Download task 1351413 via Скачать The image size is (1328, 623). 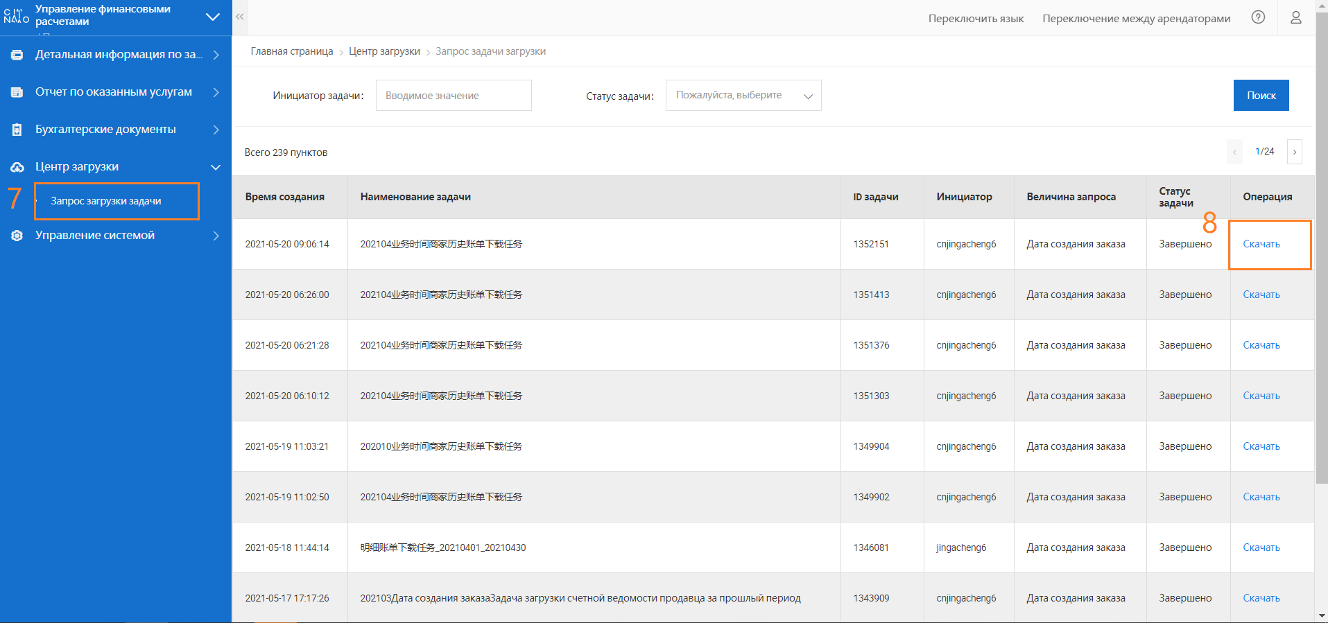coord(1261,295)
